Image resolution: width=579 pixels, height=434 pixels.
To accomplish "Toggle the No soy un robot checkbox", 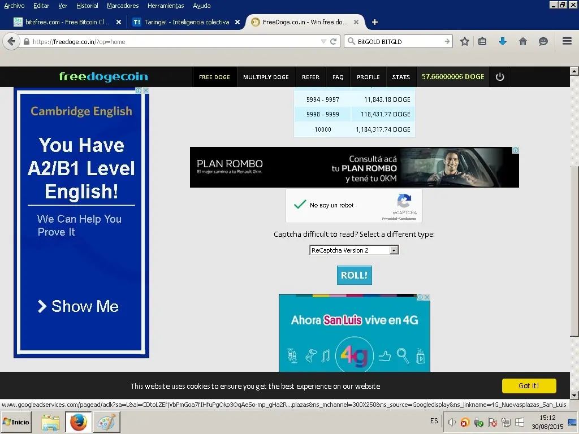I will pos(300,205).
